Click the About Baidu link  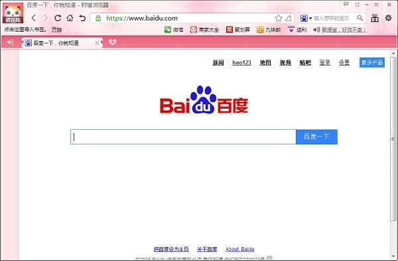click(x=240, y=249)
